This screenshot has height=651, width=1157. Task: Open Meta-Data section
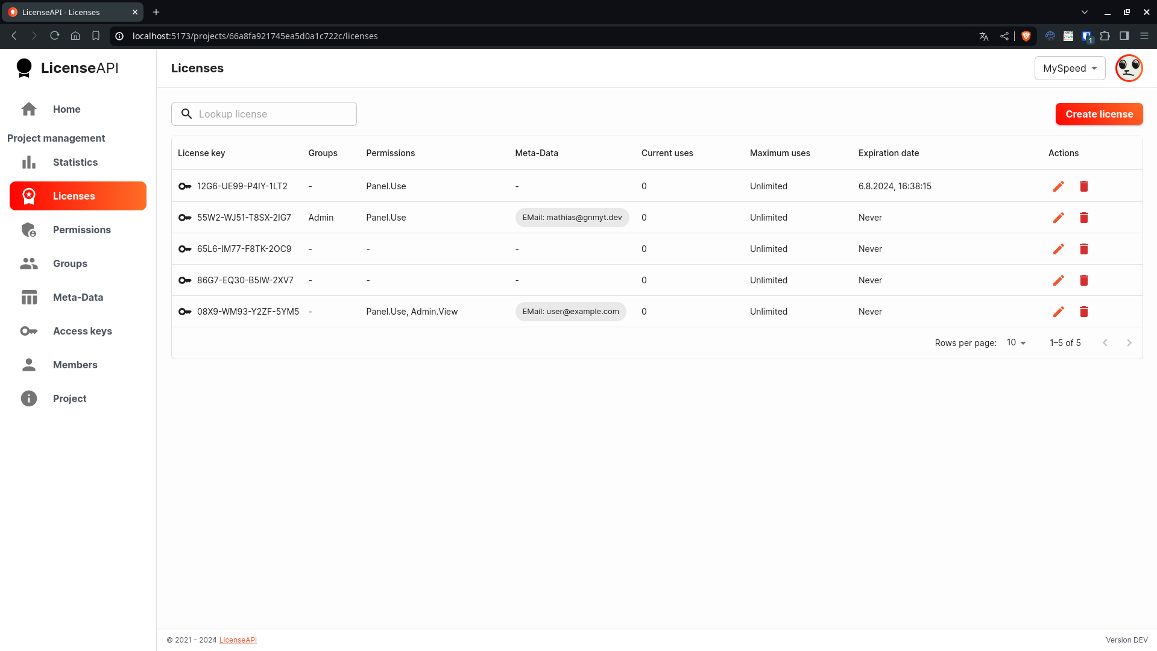tap(78, 297)
